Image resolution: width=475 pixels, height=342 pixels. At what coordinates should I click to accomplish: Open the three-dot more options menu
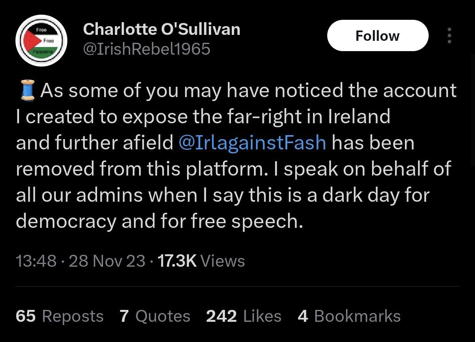click(x=449, y=36)
